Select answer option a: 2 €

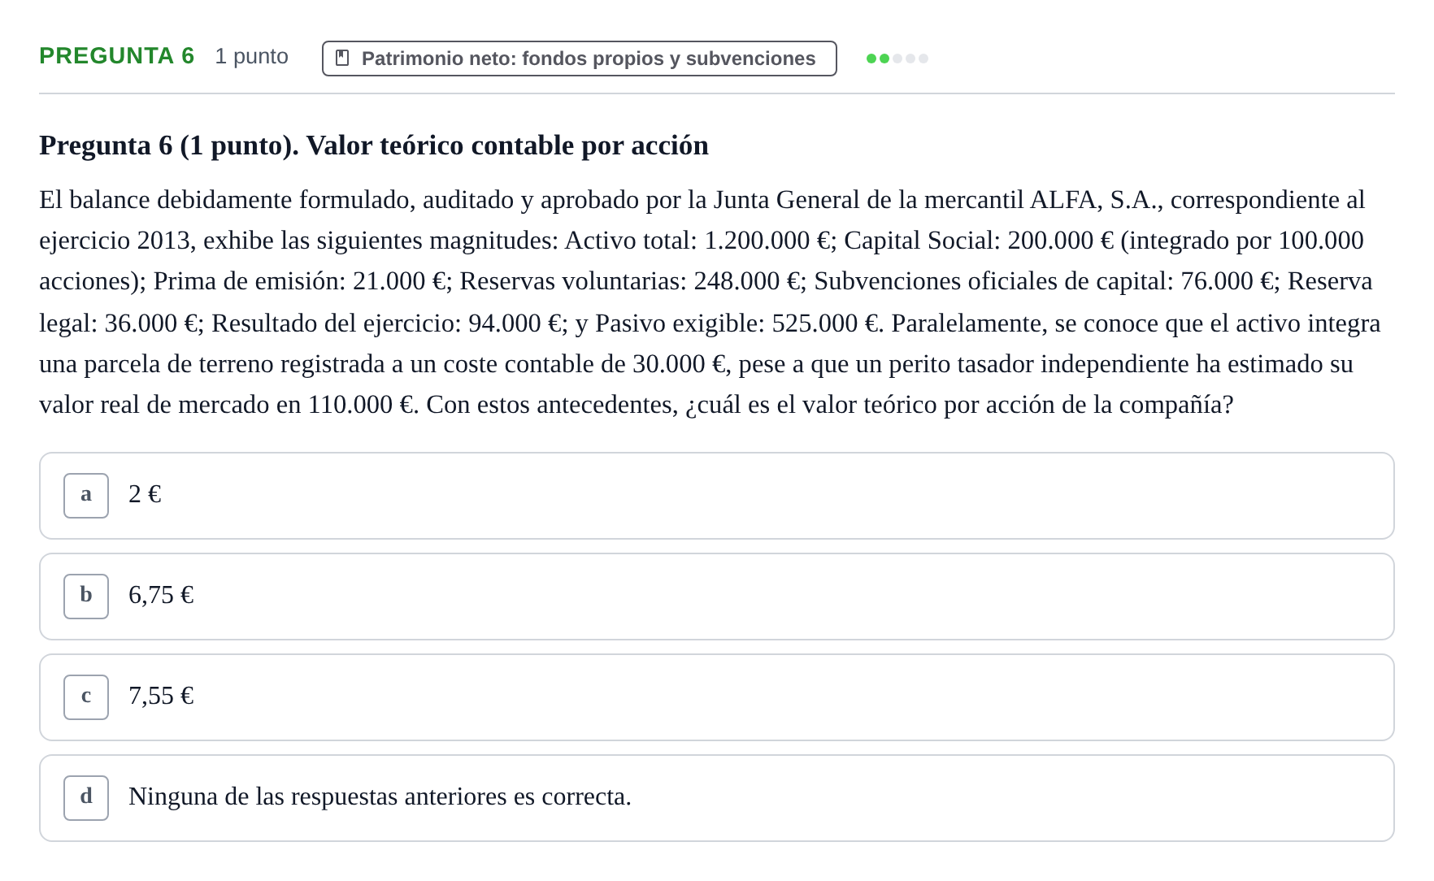(x=716, y=496)
